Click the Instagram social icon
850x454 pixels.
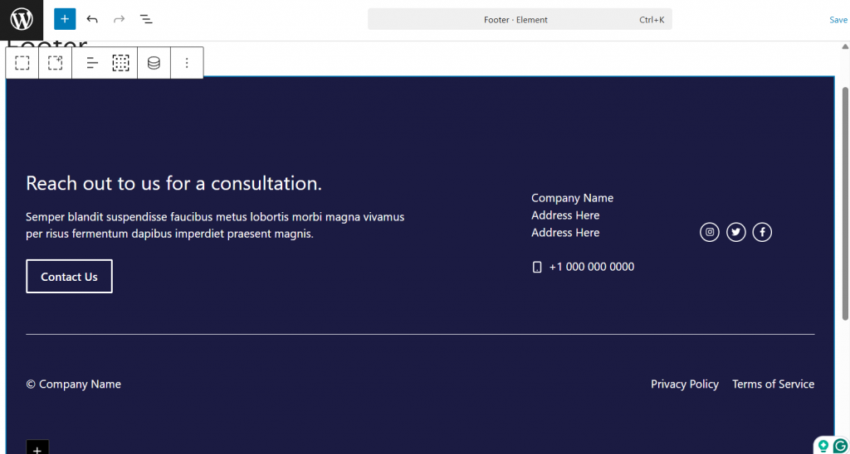[710, 232]
